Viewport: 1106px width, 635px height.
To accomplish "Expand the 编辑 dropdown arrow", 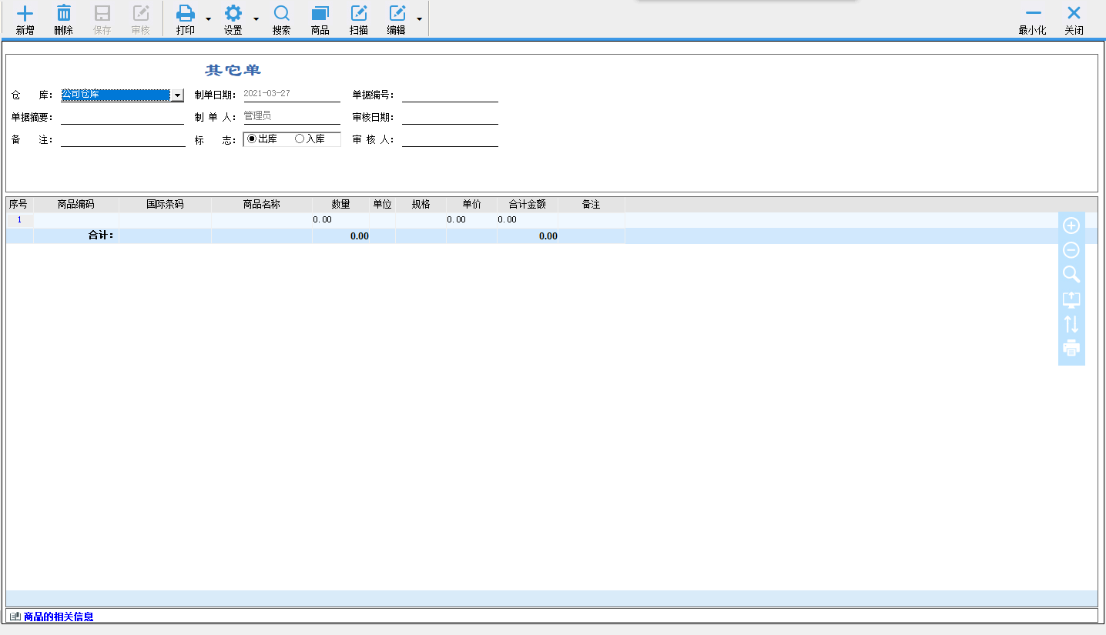I will (419, 19).
